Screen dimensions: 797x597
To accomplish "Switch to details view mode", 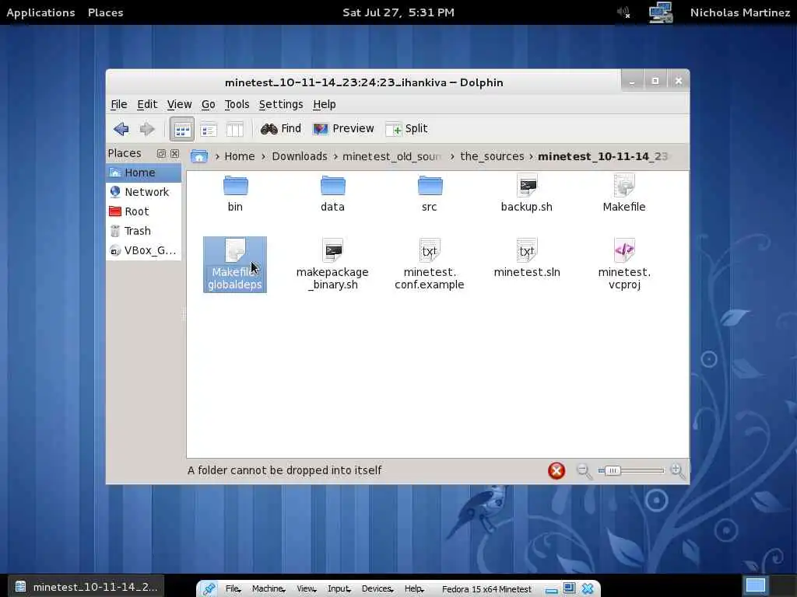I will (x=209, y=130).
